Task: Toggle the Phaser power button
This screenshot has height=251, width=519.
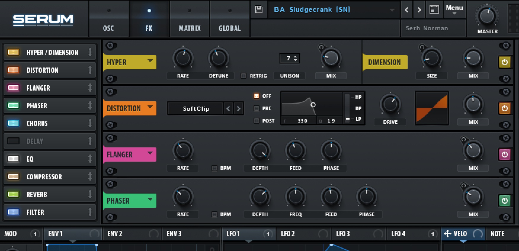Action: pyautogui.click(x=505, y=201)
